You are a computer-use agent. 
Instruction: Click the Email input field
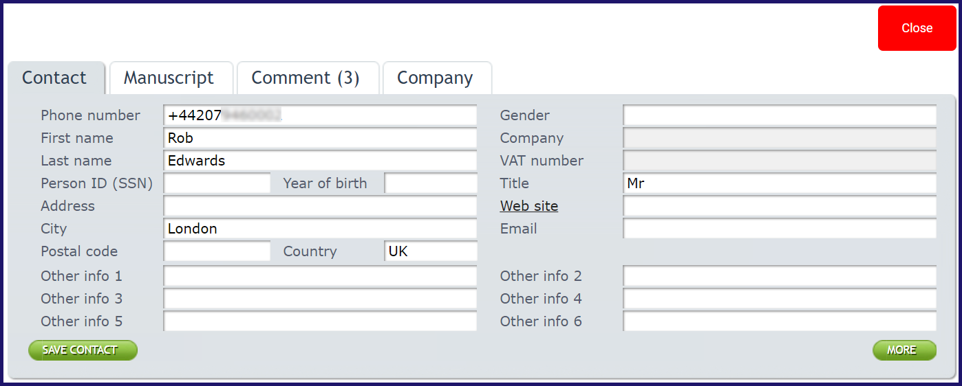coord(780,229)
